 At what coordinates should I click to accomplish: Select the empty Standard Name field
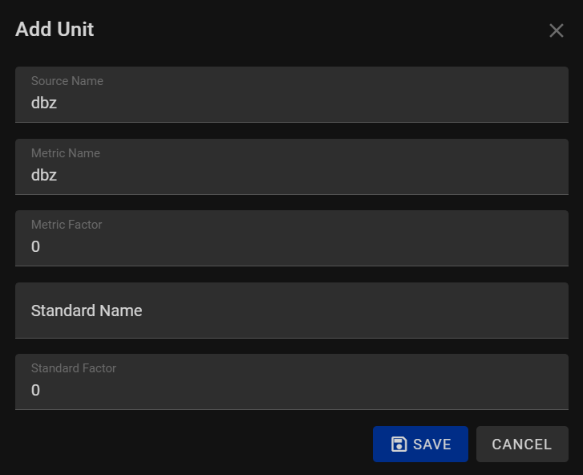292,311
